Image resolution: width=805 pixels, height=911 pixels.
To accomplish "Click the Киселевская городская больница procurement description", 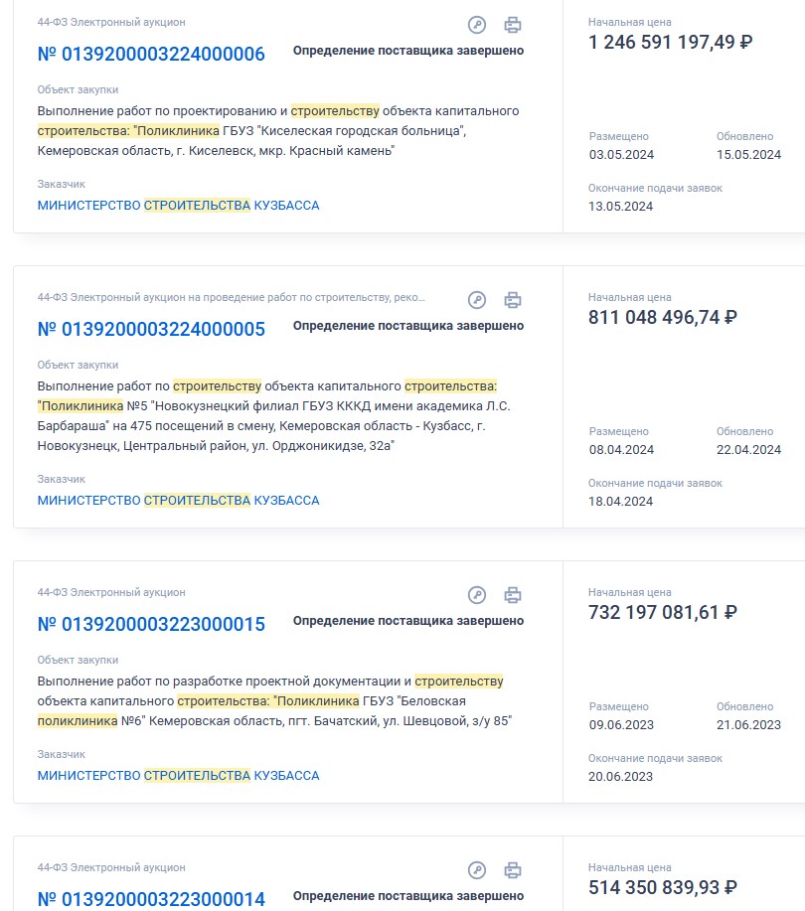I will click(x=278, y=131).
